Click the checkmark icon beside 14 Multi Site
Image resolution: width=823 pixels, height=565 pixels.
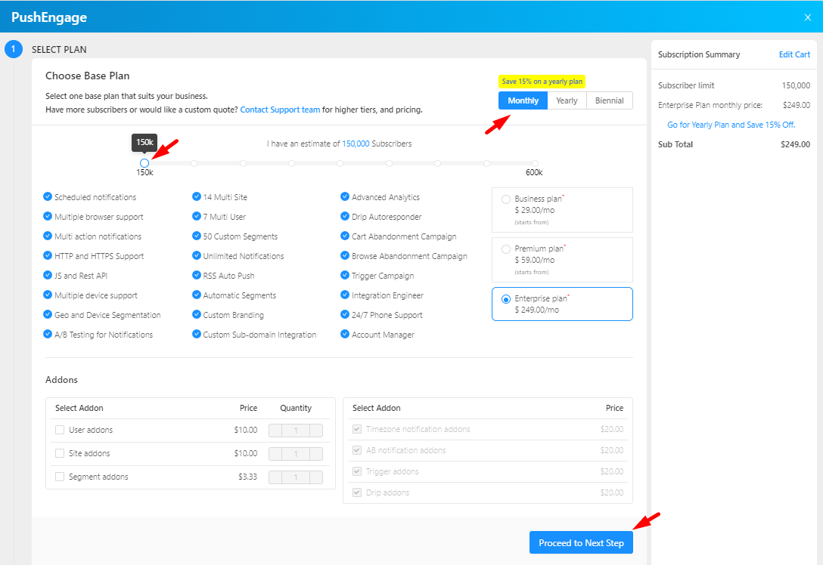(x=197, y=196)
